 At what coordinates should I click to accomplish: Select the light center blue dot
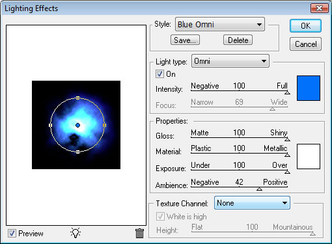(77, 125)
